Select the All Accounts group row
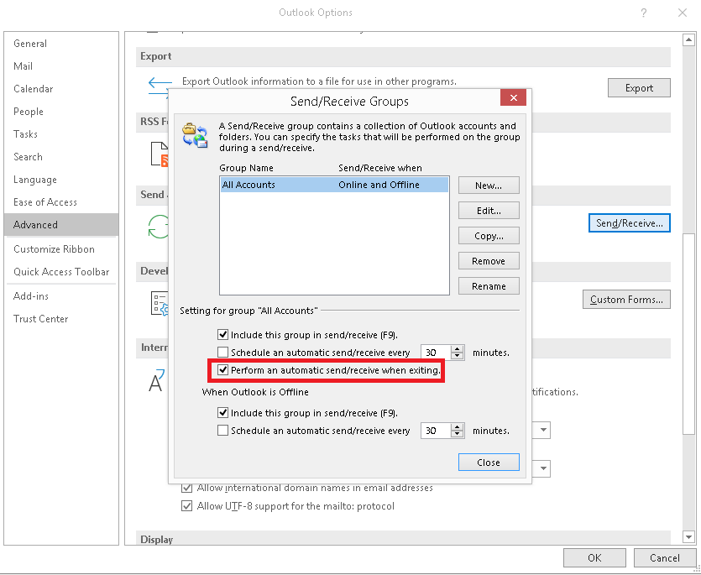 (334, 185)
